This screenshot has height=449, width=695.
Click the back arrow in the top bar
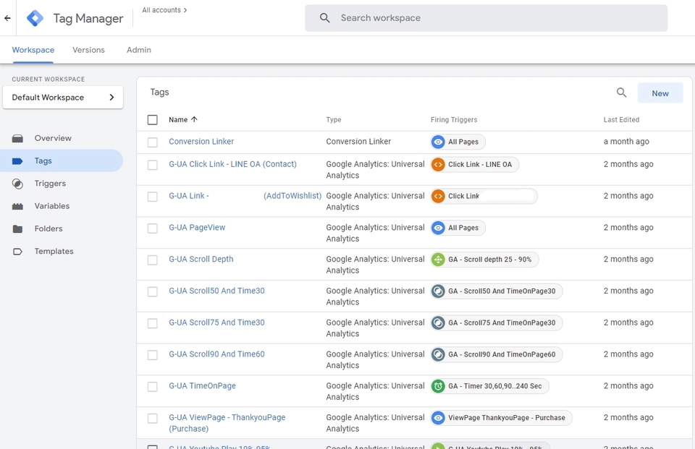click(x=7, y=18)
